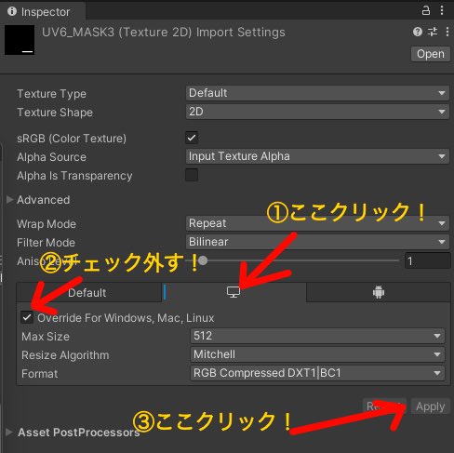Click the Filter Mode label
This screenshot has height=453, width=454.
point(46,243)
